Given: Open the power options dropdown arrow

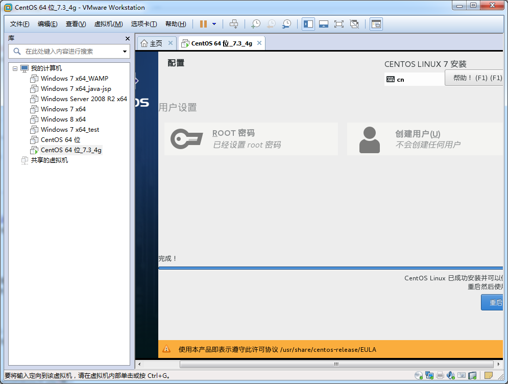Looking at the screenshot, I should click(x=214, y=24).
